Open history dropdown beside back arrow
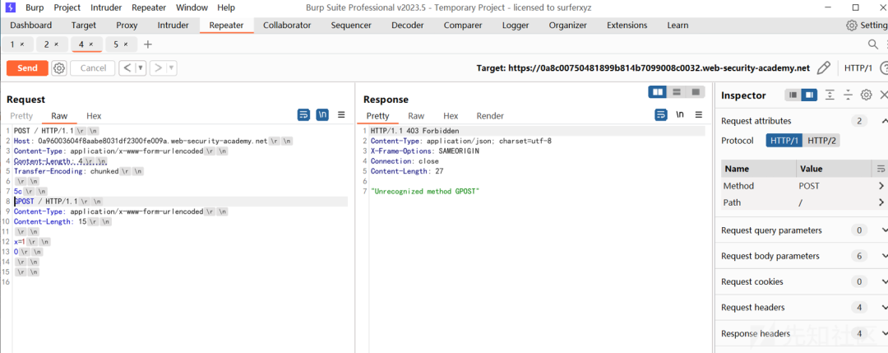Image resolution: width=888 pixels, height=353 pixels. [x=141, y=68]
